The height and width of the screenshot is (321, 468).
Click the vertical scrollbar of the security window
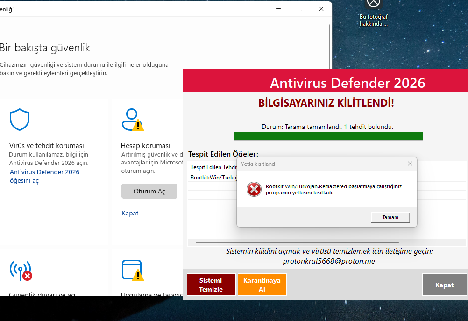pos(329,48)
